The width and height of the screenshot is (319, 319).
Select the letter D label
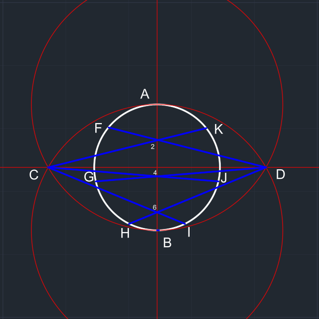pos(280,175)
